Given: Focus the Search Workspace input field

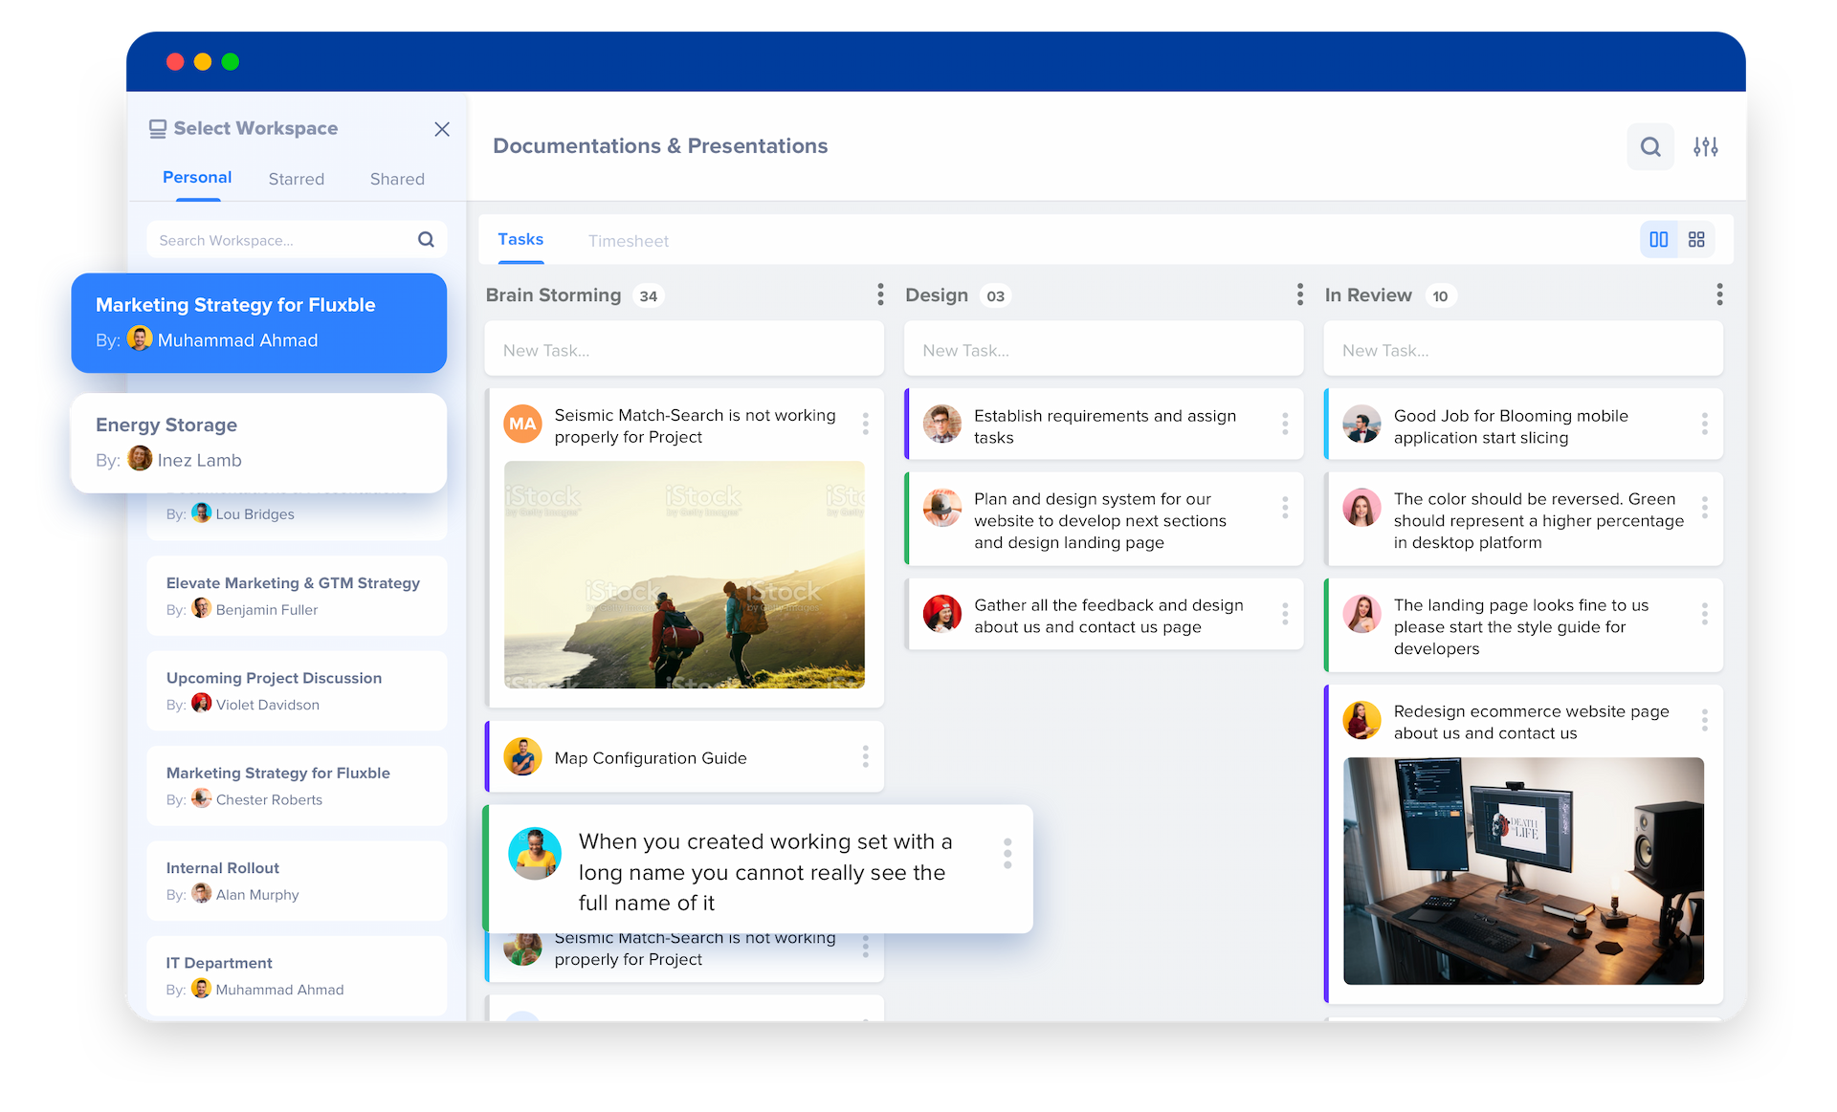Looking at the screenshot, I should coord(297,240).
